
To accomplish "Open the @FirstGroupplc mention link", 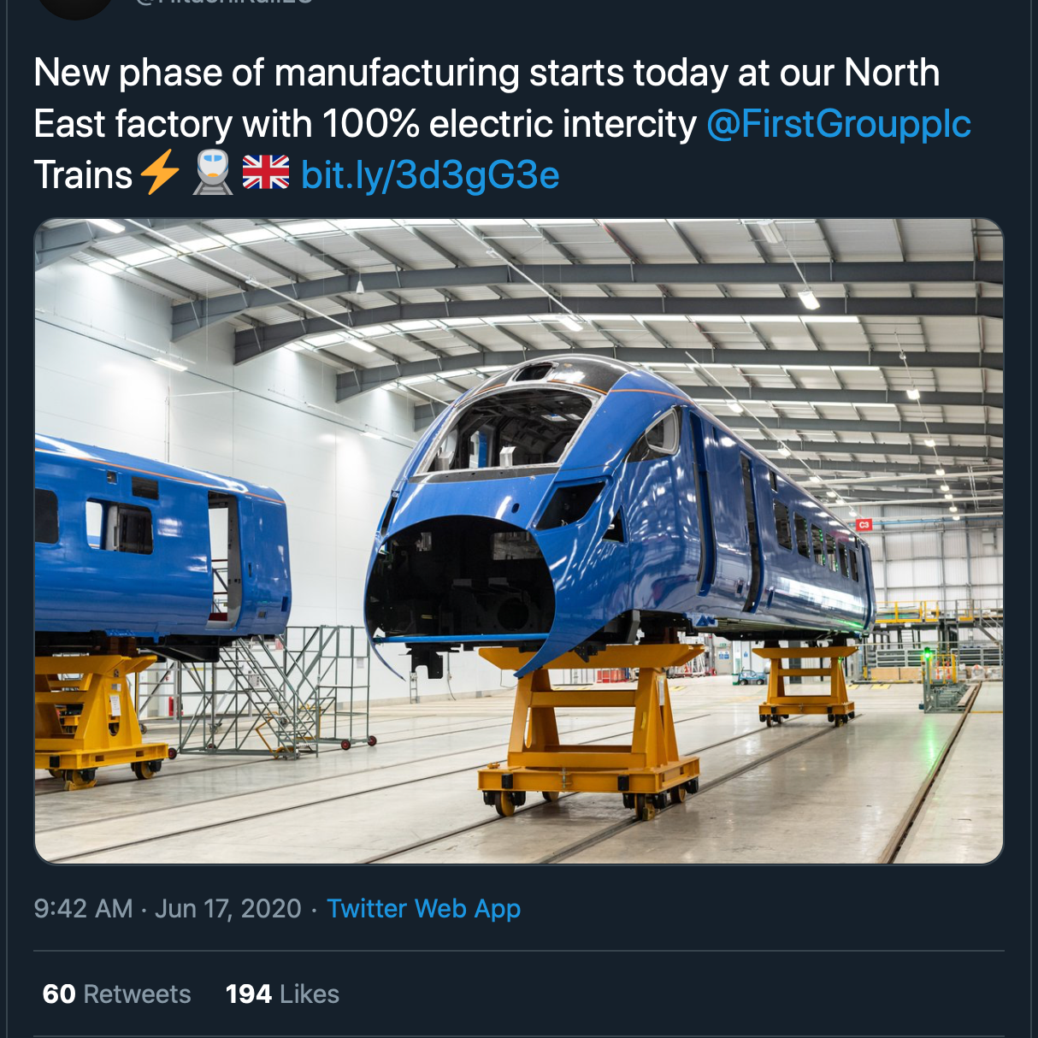I will pyautogui.click(x=839, y=124).
